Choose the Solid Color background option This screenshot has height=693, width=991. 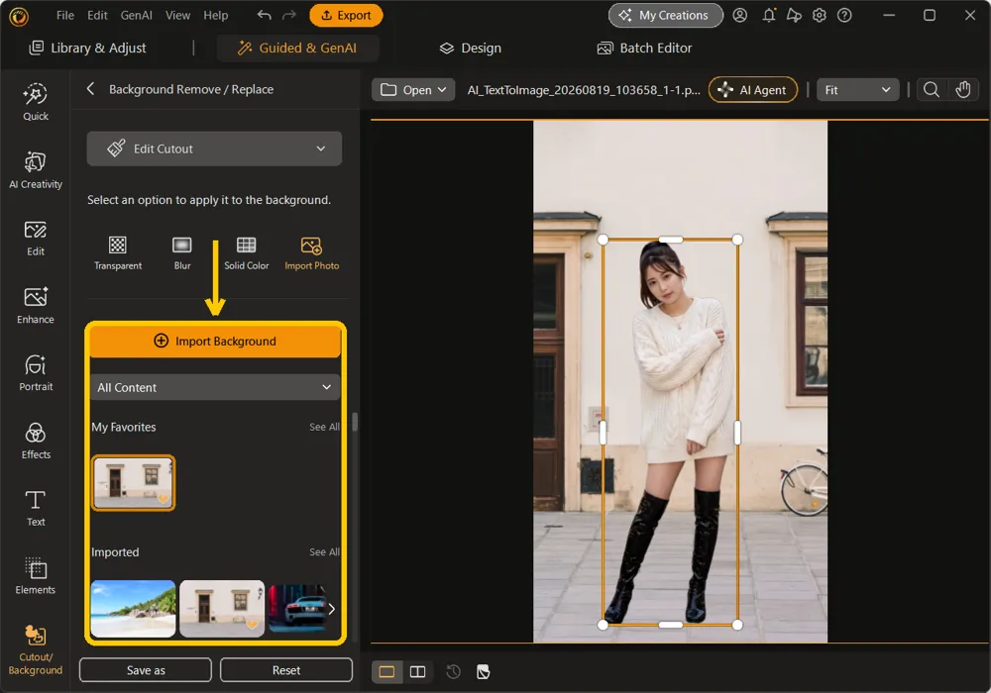pyautogui.click(x=247, y=253)
